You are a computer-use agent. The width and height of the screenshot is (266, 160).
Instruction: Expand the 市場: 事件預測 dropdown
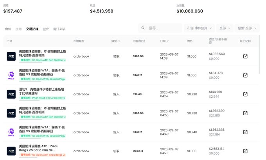coord(199,28)
